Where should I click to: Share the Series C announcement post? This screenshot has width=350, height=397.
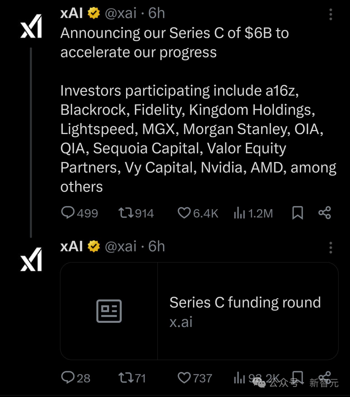(x=324, y=213)
